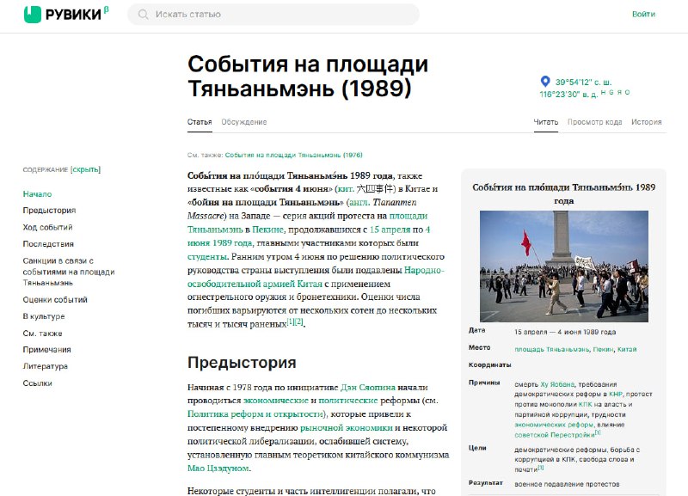Screen dimensions: 688x496
Task: Open footnote [1] after 'тысяч раненых'
Action: pos(291,322)
